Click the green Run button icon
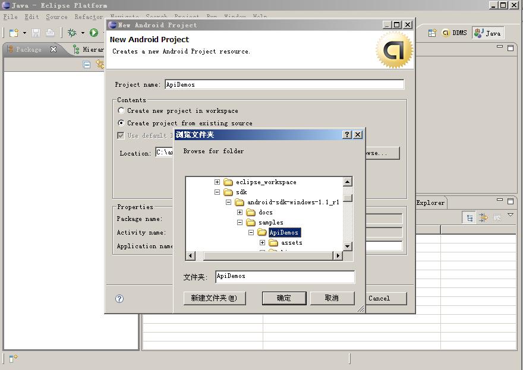523x370 pixels. pos(94,33)
